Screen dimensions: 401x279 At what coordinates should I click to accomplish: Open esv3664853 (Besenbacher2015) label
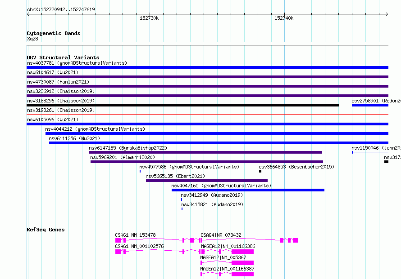click(296, 167)
